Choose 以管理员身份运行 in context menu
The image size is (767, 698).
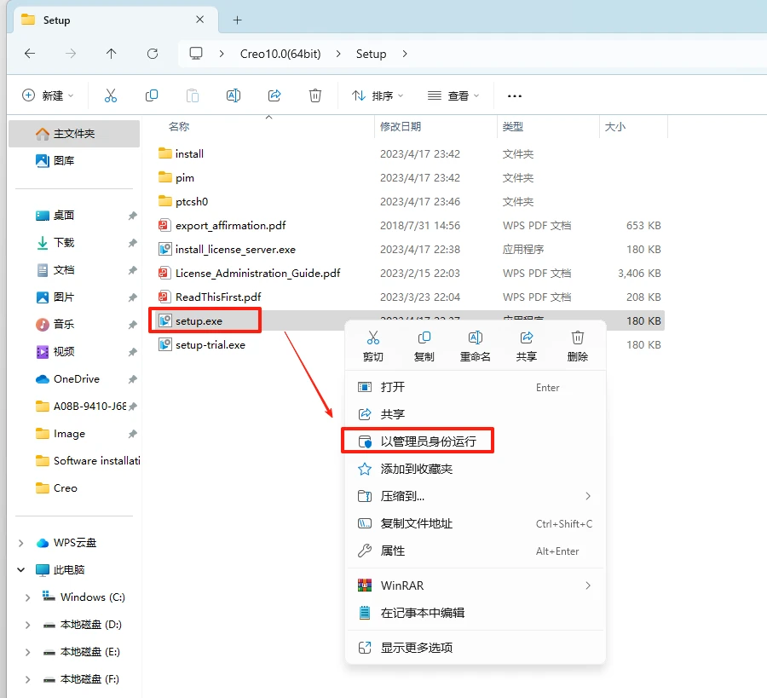476,441
